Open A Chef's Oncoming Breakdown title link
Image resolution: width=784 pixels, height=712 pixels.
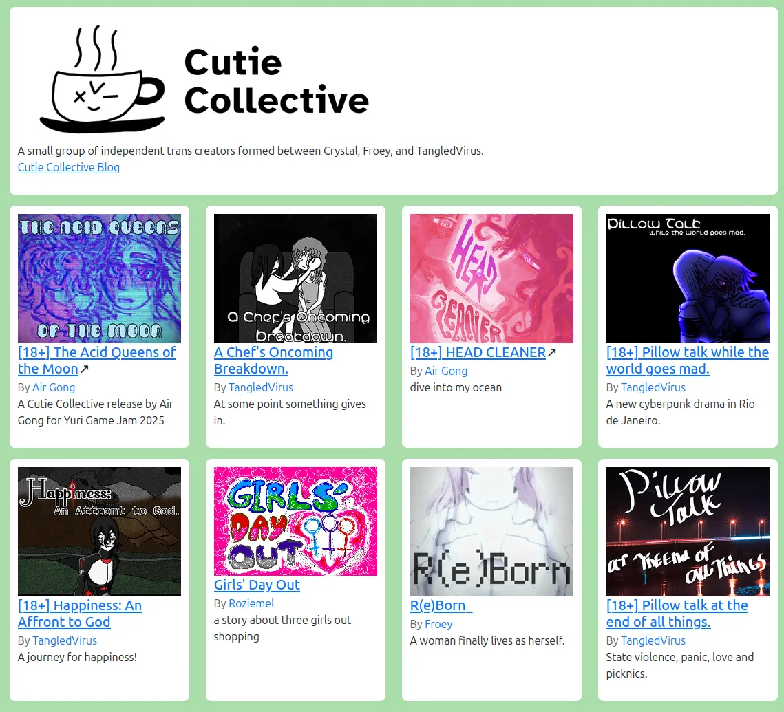[x=273, y=360]
